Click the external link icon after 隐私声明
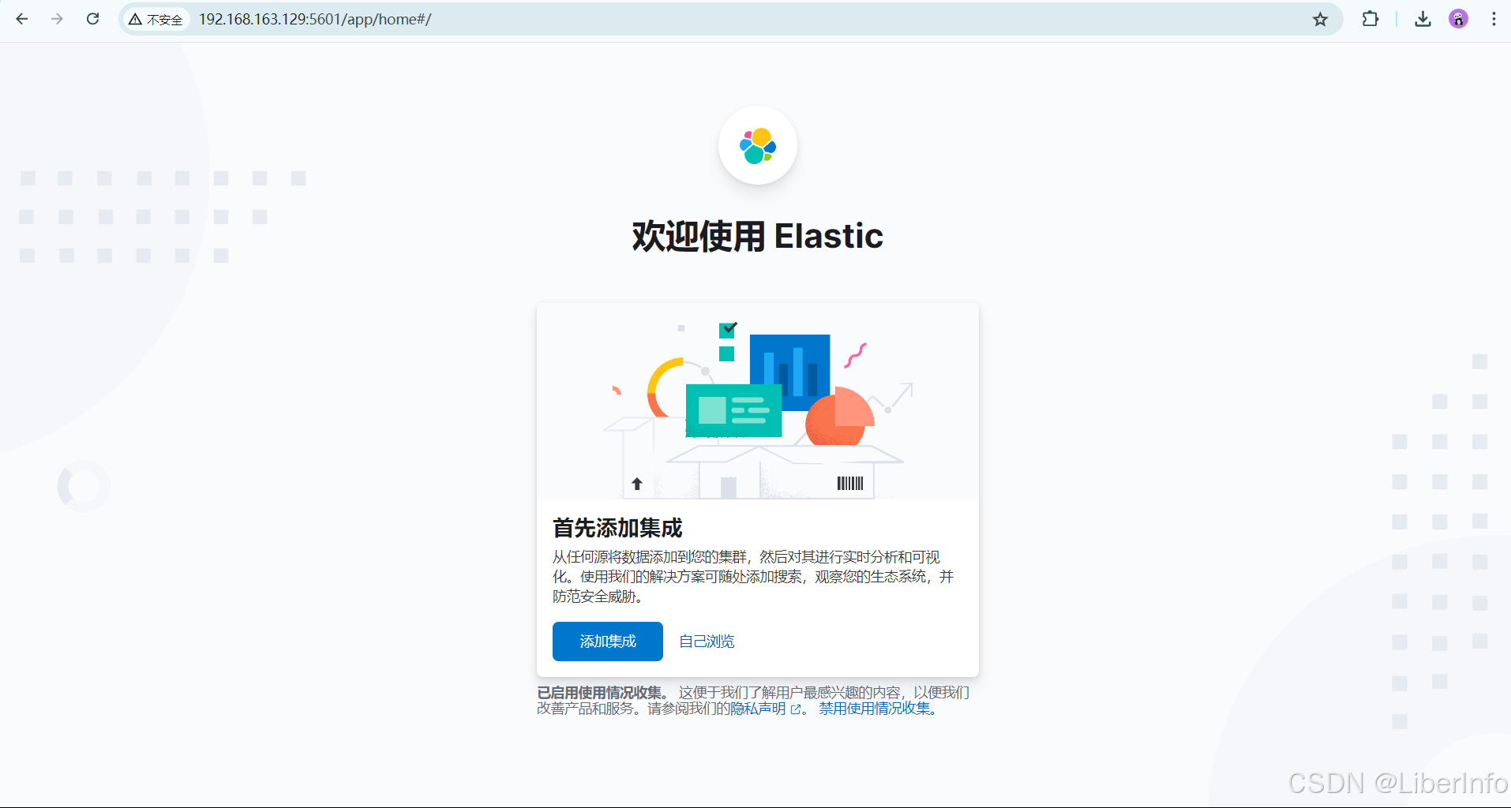1511x808 pixels. coord(795,709)
